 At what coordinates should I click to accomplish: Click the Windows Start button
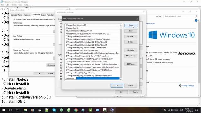(x=3, y=110)
